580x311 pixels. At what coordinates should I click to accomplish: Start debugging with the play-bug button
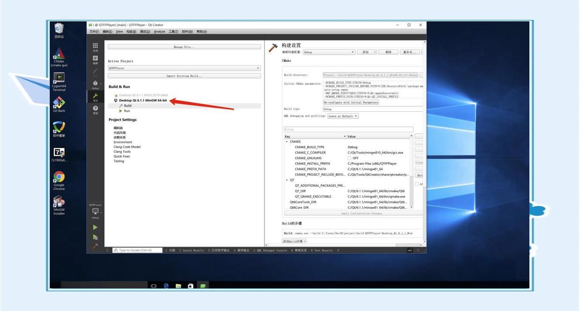point(95,237)
